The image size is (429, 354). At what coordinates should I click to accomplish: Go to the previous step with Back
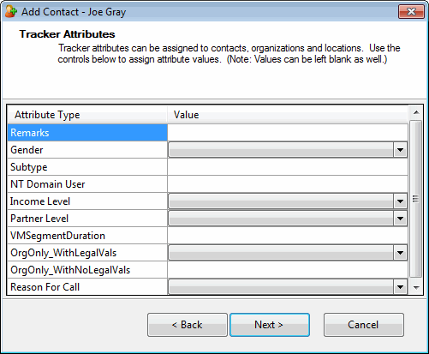(188, 325)
